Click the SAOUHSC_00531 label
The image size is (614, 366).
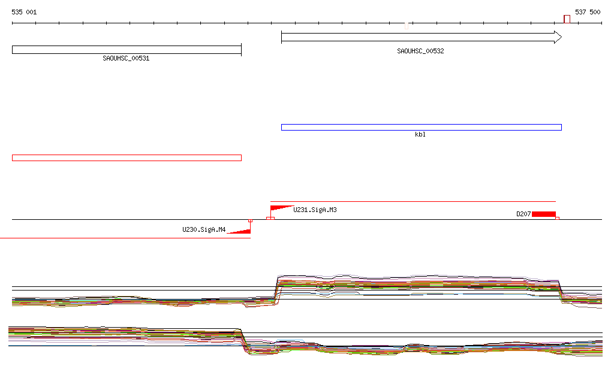click(126, 58)
